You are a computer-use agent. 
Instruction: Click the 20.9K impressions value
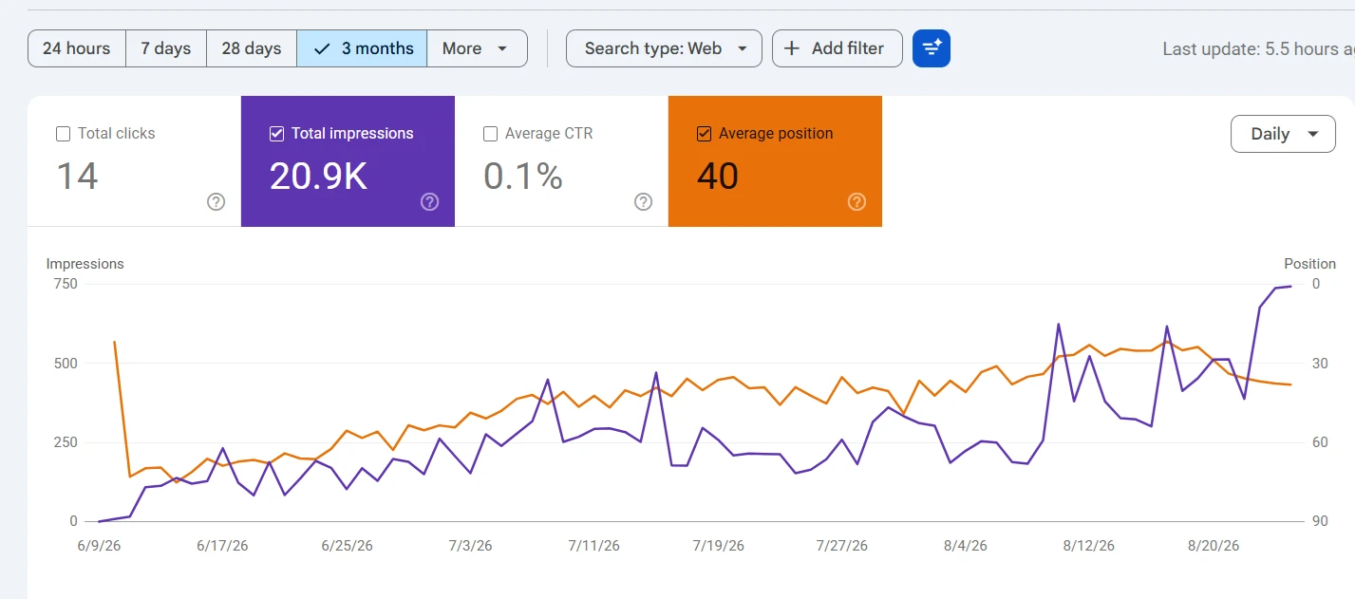click(x=318, y=177)
